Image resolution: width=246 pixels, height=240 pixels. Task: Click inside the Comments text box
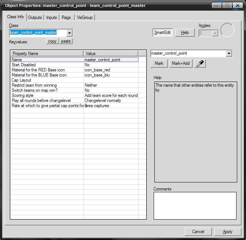195,206
